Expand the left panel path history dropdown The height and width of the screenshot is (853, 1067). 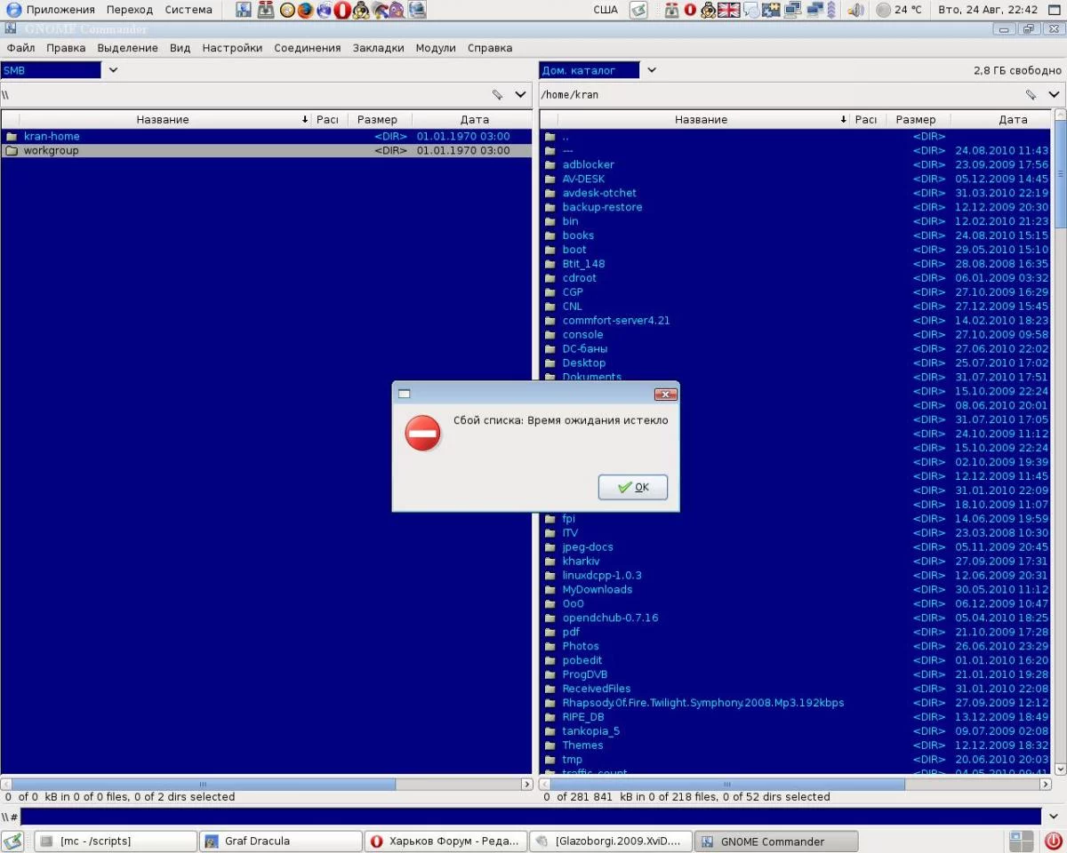click(x=521, y=94)
